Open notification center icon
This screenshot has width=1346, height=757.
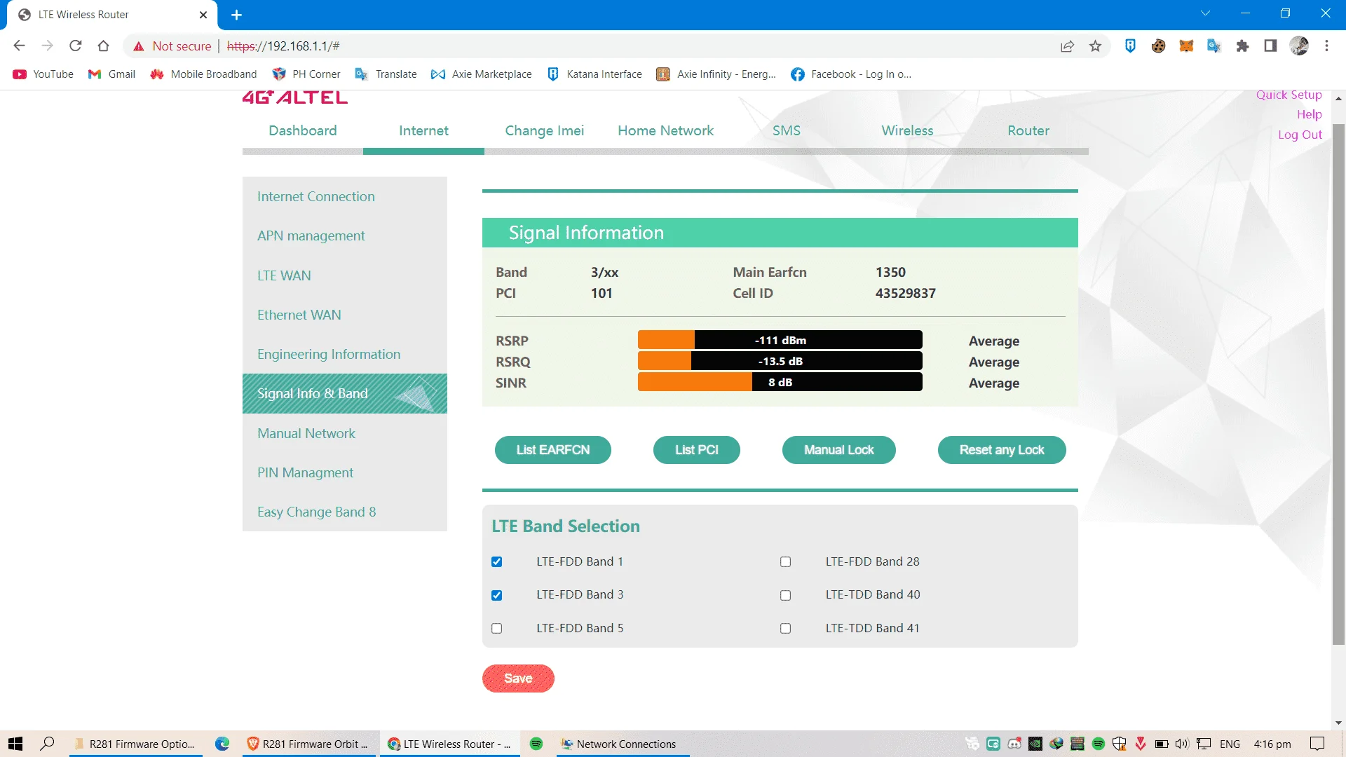(x=1317, y=744)
